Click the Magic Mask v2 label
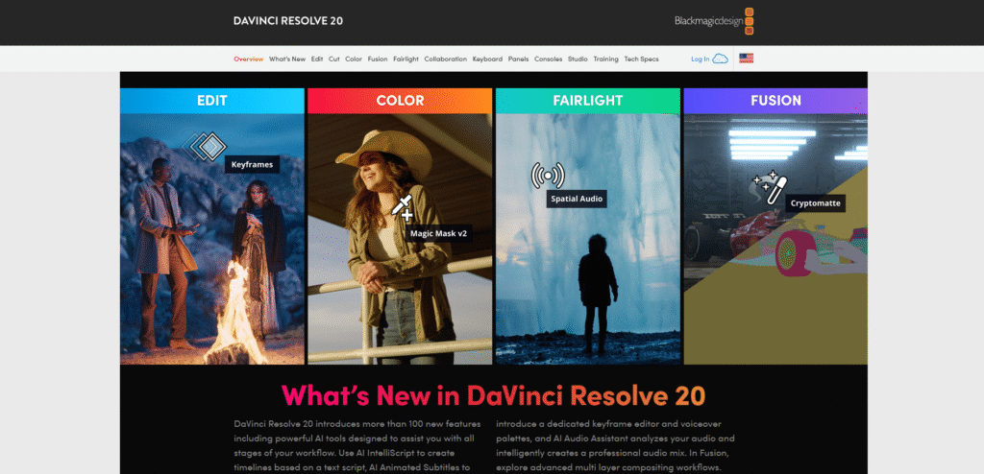 pyautogui.click(x=438, y=232)
